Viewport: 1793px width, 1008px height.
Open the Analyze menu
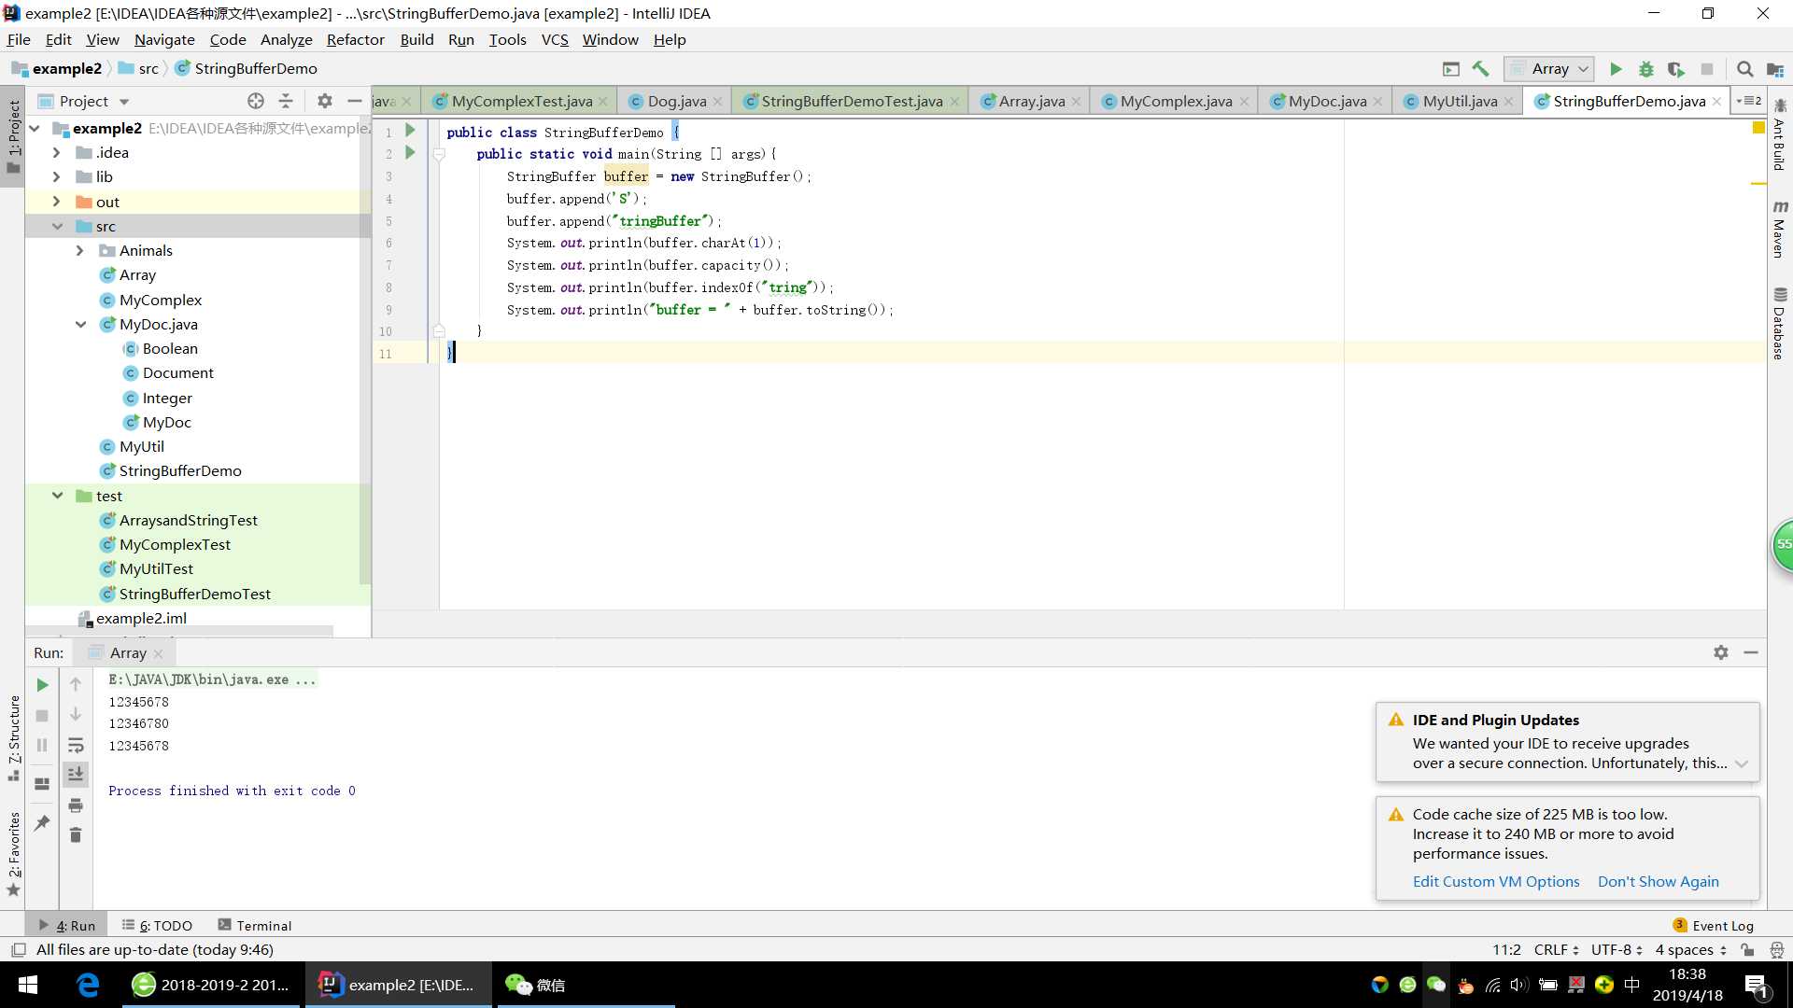[286, 39]
